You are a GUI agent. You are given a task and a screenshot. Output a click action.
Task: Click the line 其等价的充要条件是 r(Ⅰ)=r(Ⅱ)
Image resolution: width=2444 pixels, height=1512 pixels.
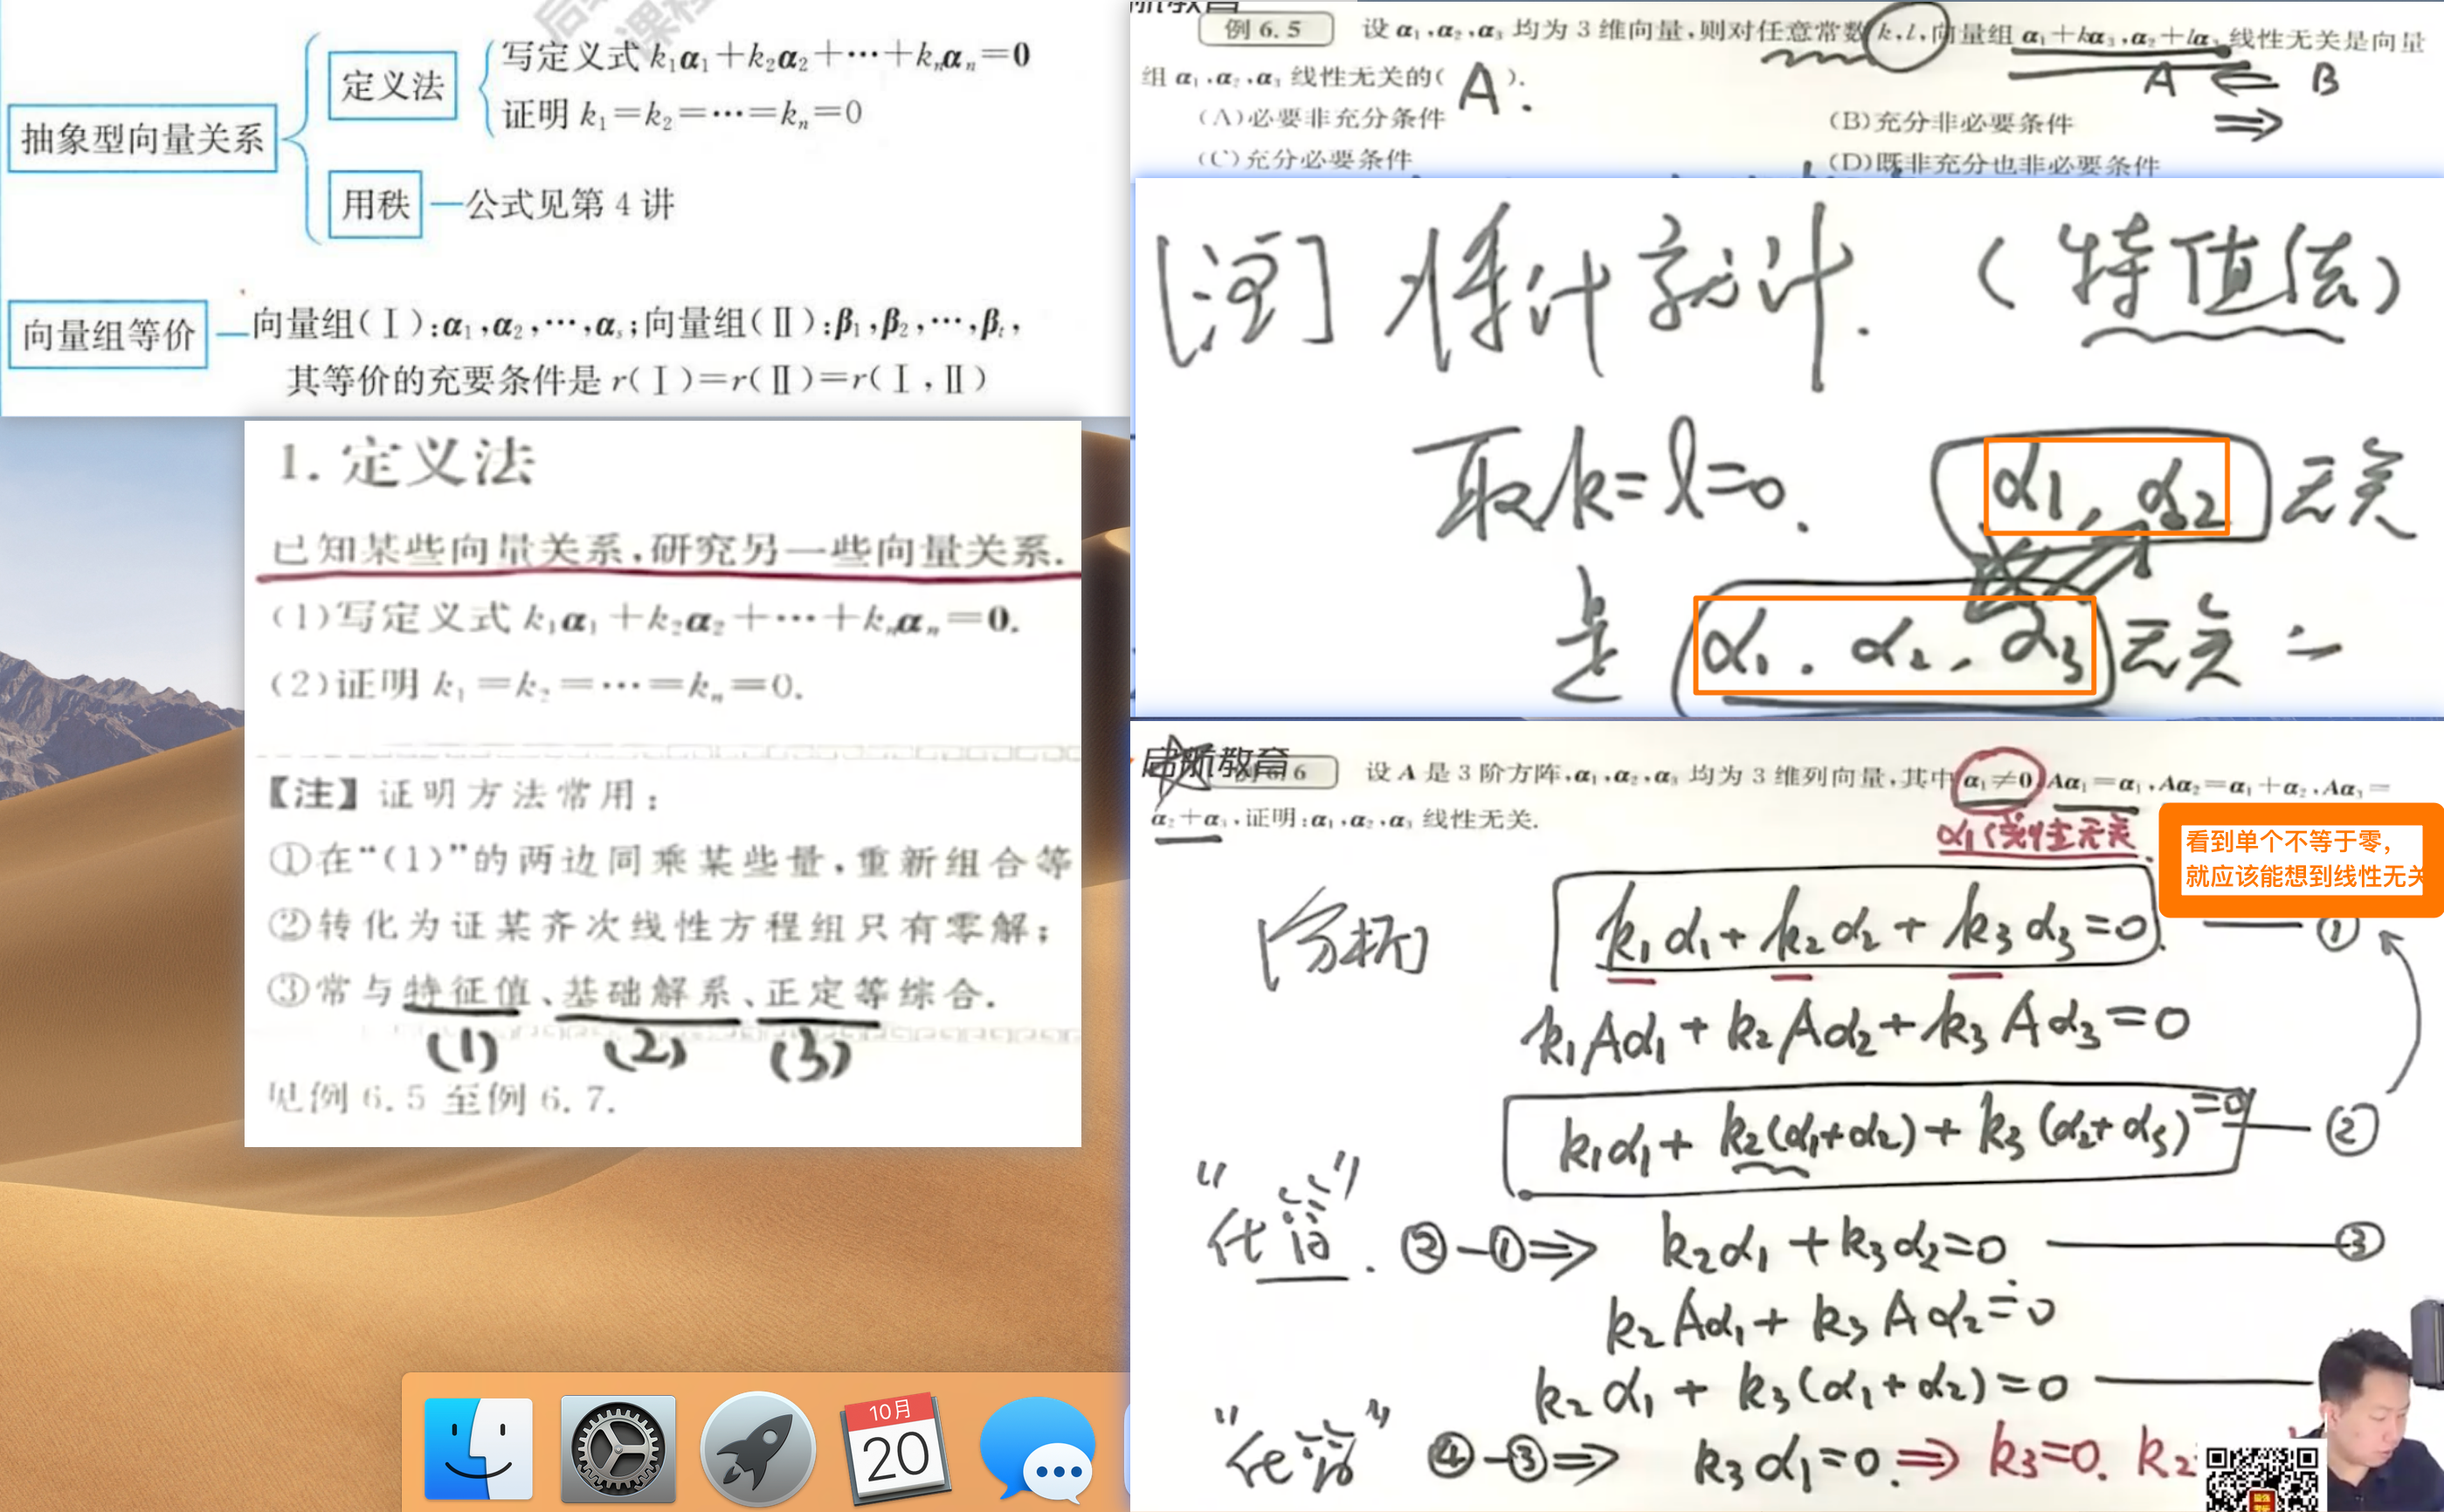(636, 380)
